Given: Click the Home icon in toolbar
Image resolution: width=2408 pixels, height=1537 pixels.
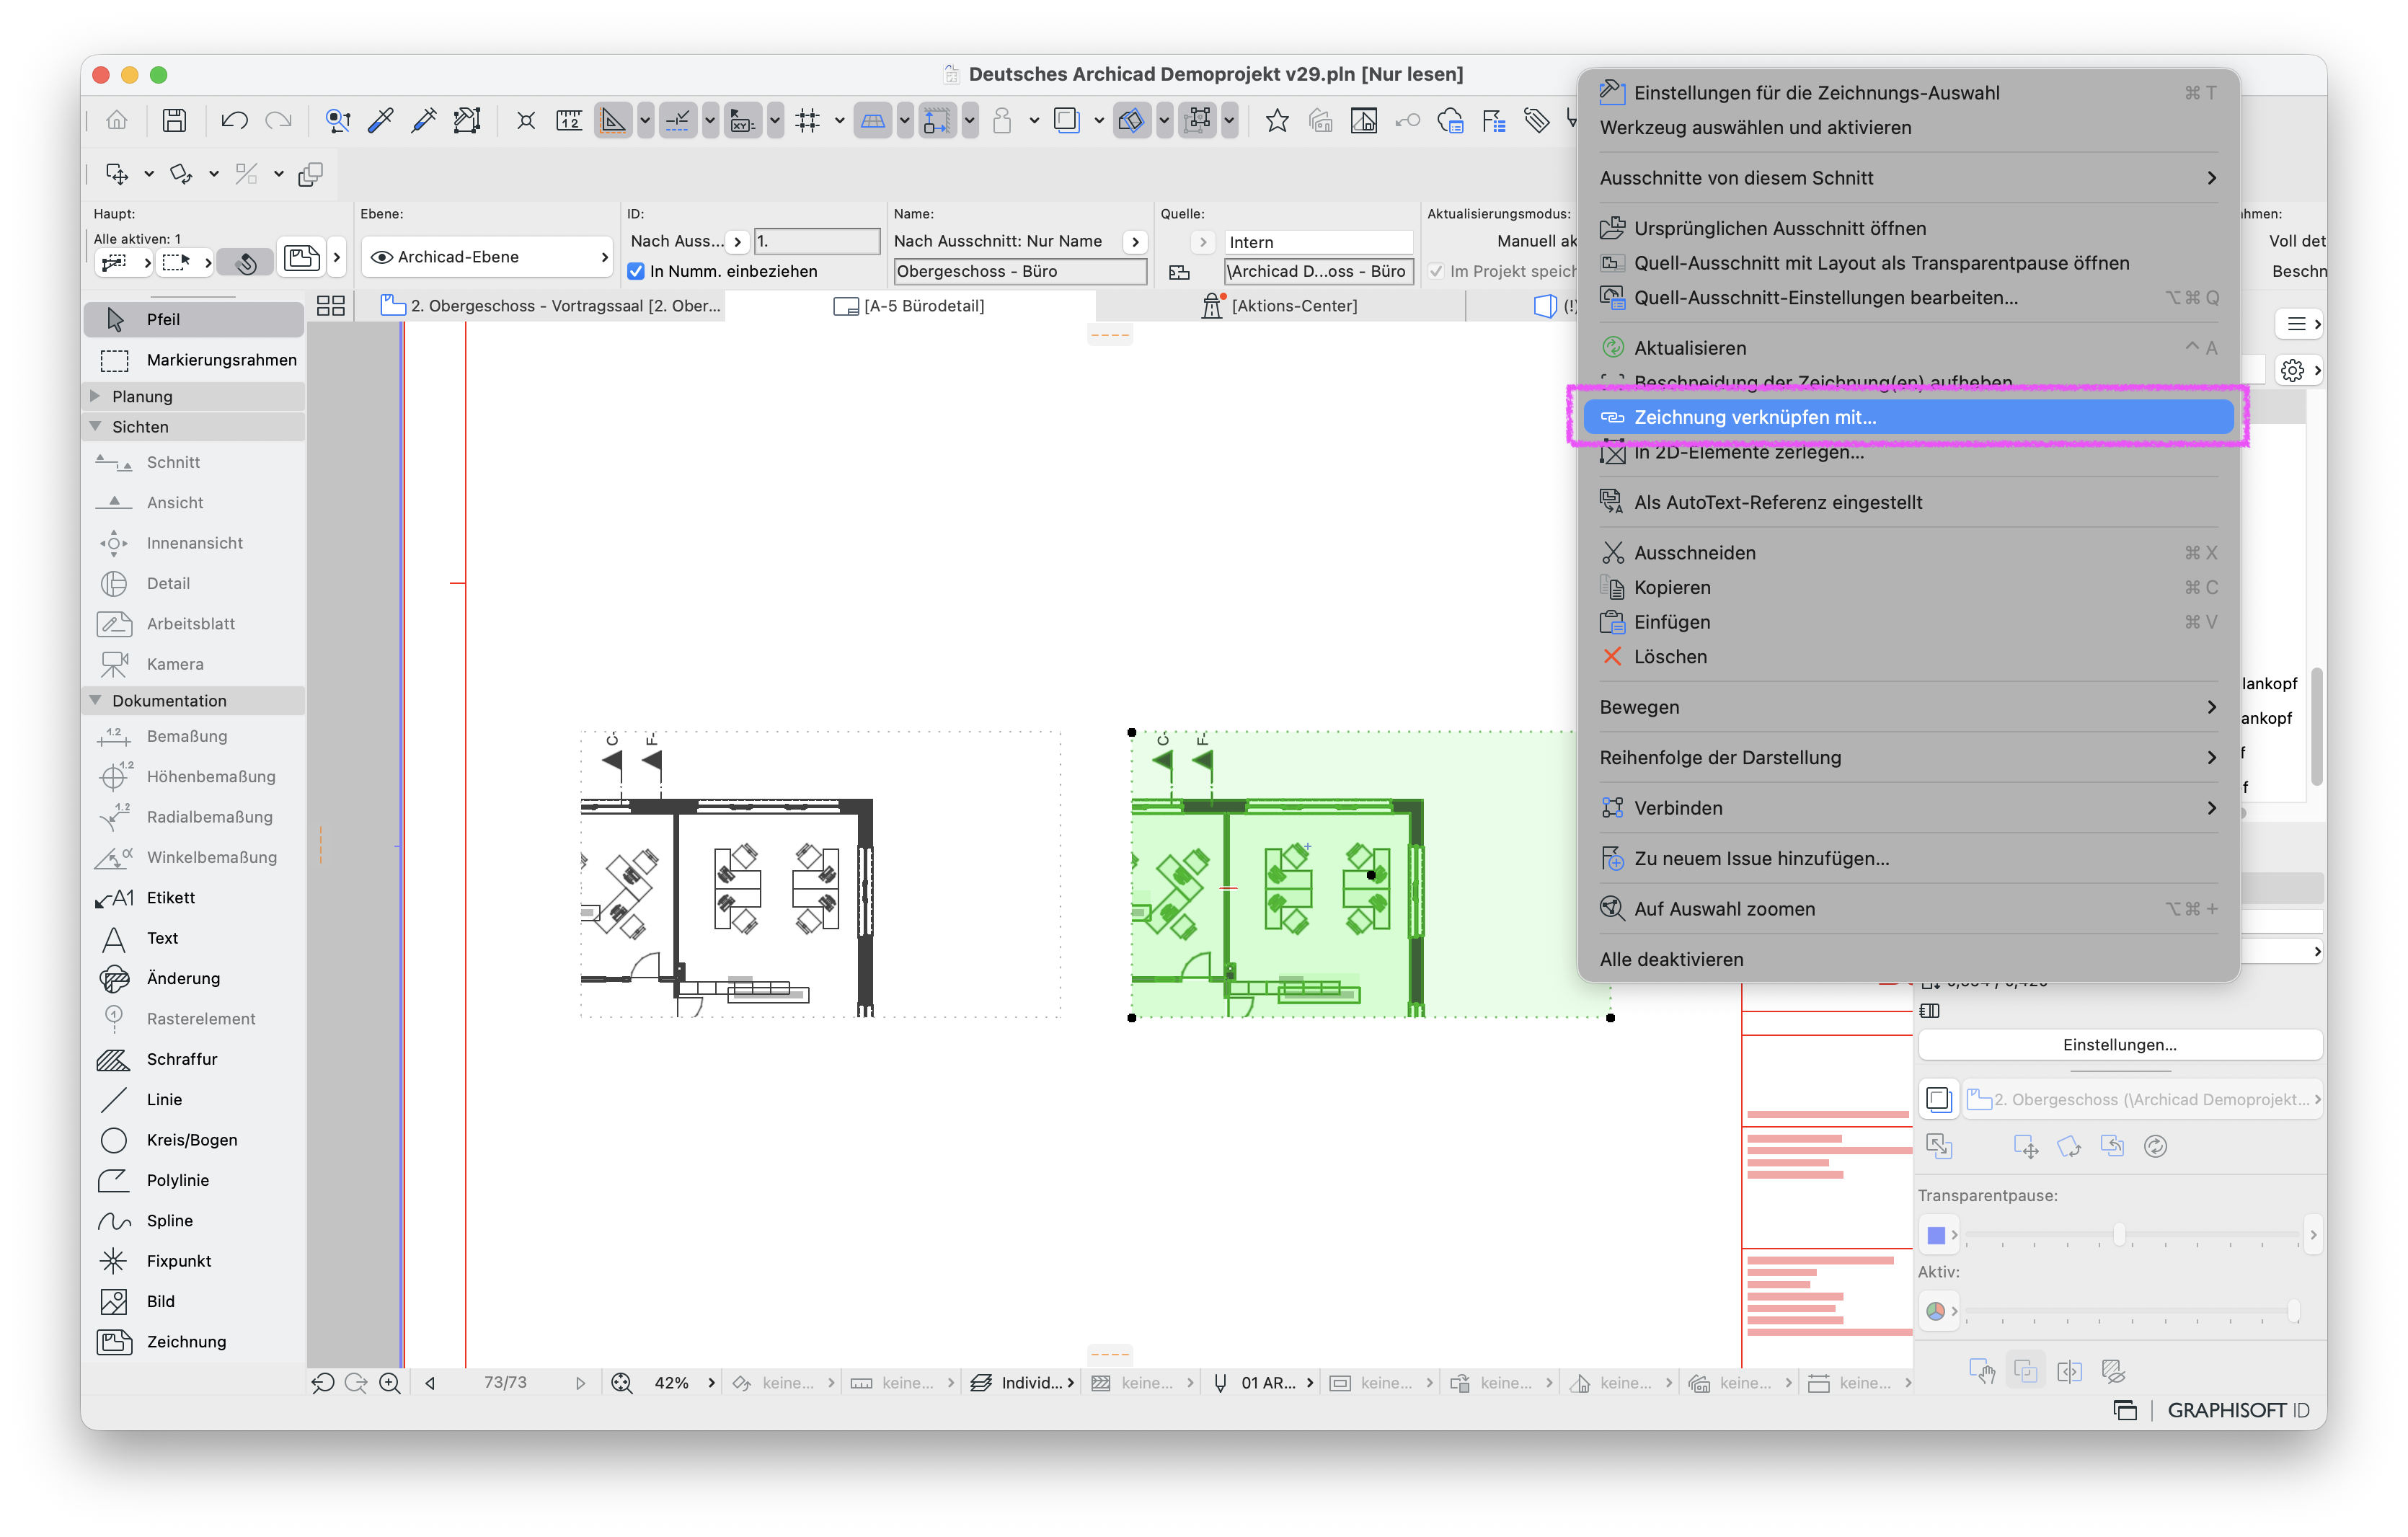Looking at the screenshot, I should pos(116,121).
